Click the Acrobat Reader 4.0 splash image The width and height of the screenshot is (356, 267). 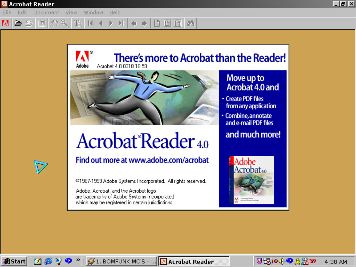pyautogui.click(x=178, y=128)
